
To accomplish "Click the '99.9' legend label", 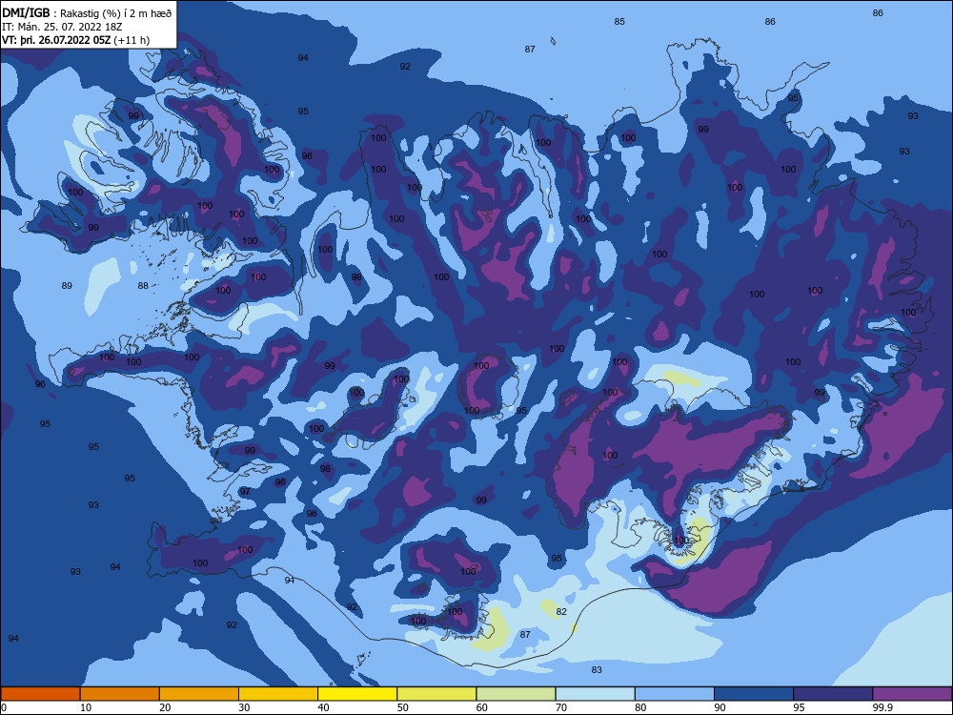I will [x=882, y=707].
